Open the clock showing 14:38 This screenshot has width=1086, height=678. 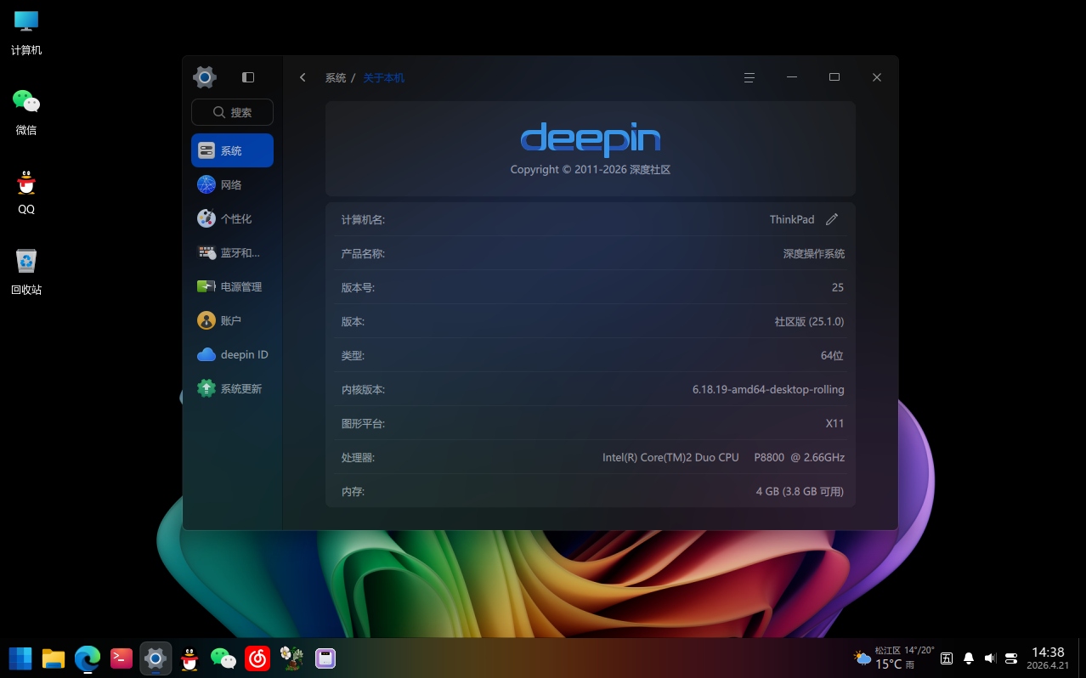pyautogui.click(x=1048, y=658)
